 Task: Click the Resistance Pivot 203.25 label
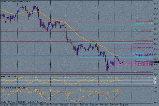click(x=143, y=57)
